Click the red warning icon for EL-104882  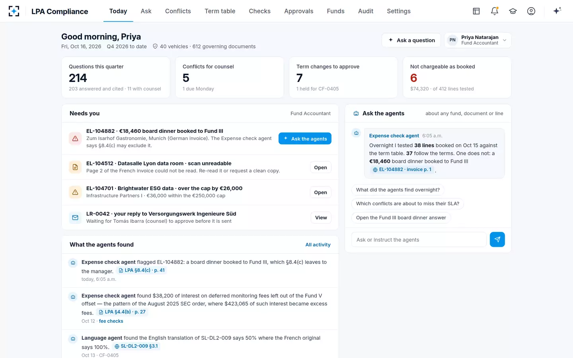75,138
